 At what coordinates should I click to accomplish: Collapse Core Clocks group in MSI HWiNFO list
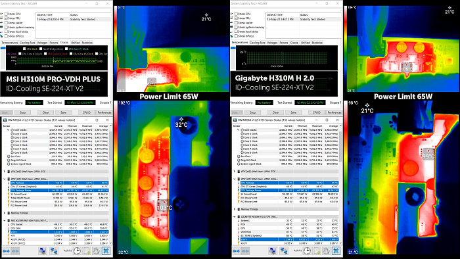point(8,129)
